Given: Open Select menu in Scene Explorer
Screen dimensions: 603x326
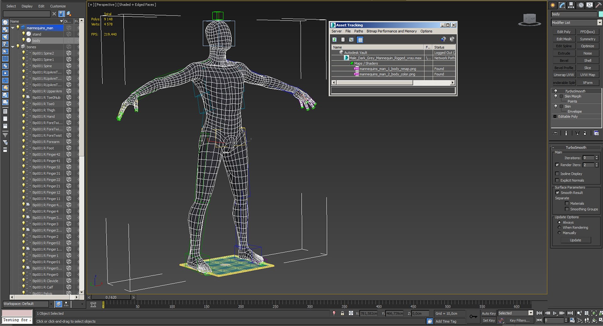Looking at the screenshot, I should coord(11,6).
